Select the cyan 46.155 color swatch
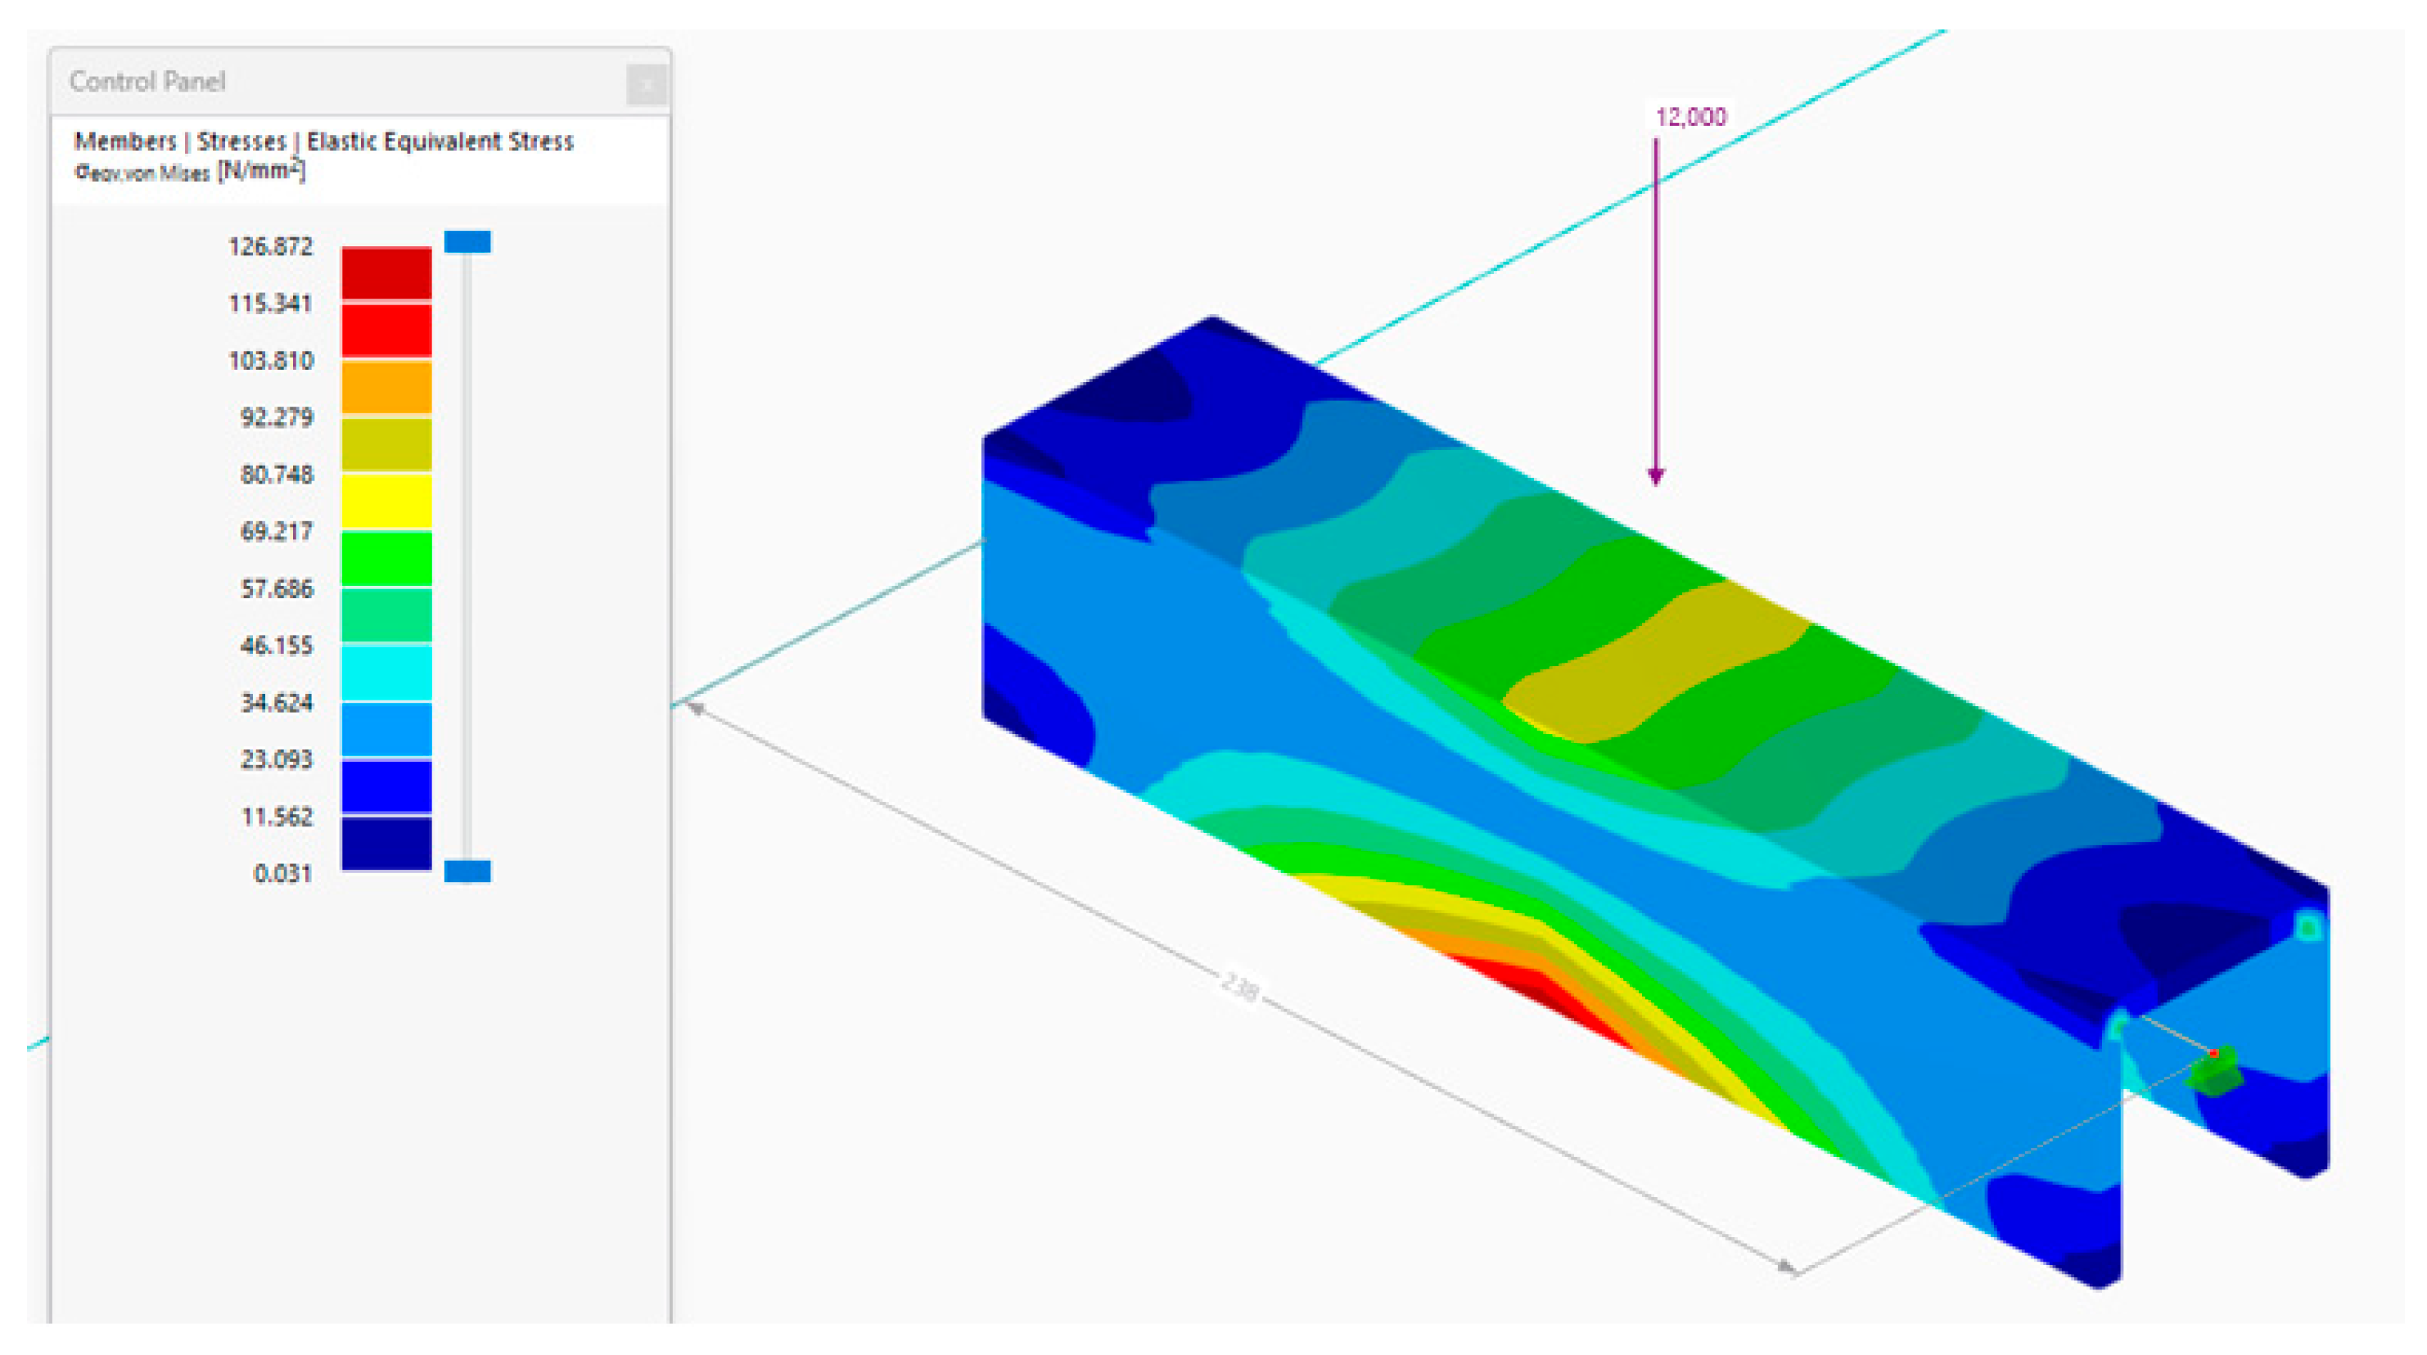 point(386,672)
